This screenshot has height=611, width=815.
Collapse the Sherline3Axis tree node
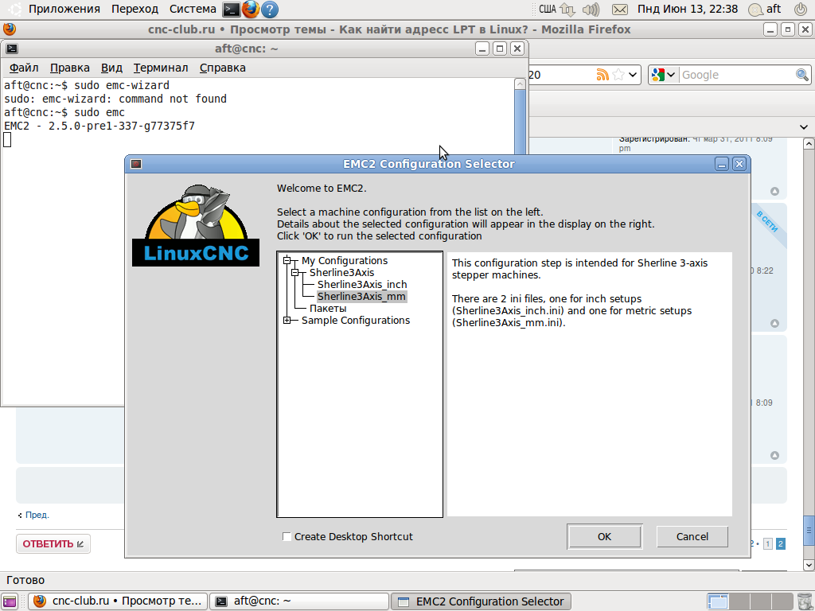pyautogui.click(x=294, y=272)
